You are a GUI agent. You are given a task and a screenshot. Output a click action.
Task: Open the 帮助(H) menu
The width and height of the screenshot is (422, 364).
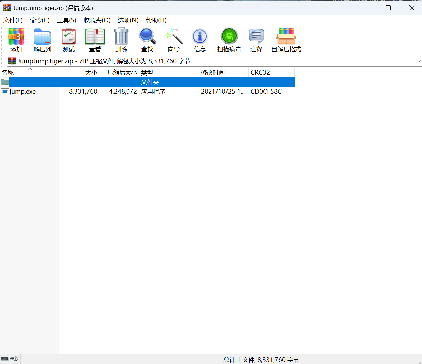[156, 20]
